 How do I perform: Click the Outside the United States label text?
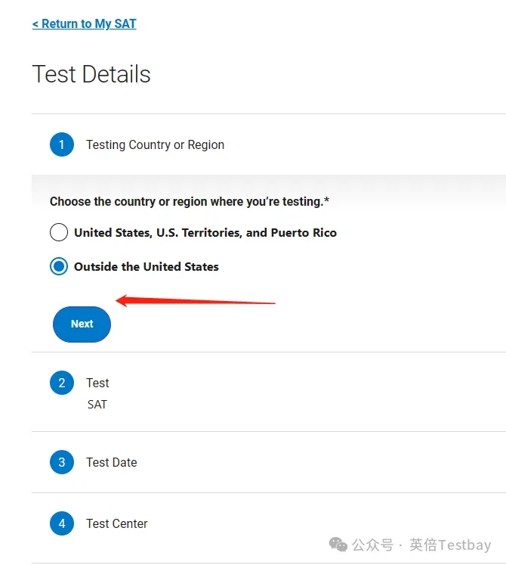click(147, 266)
